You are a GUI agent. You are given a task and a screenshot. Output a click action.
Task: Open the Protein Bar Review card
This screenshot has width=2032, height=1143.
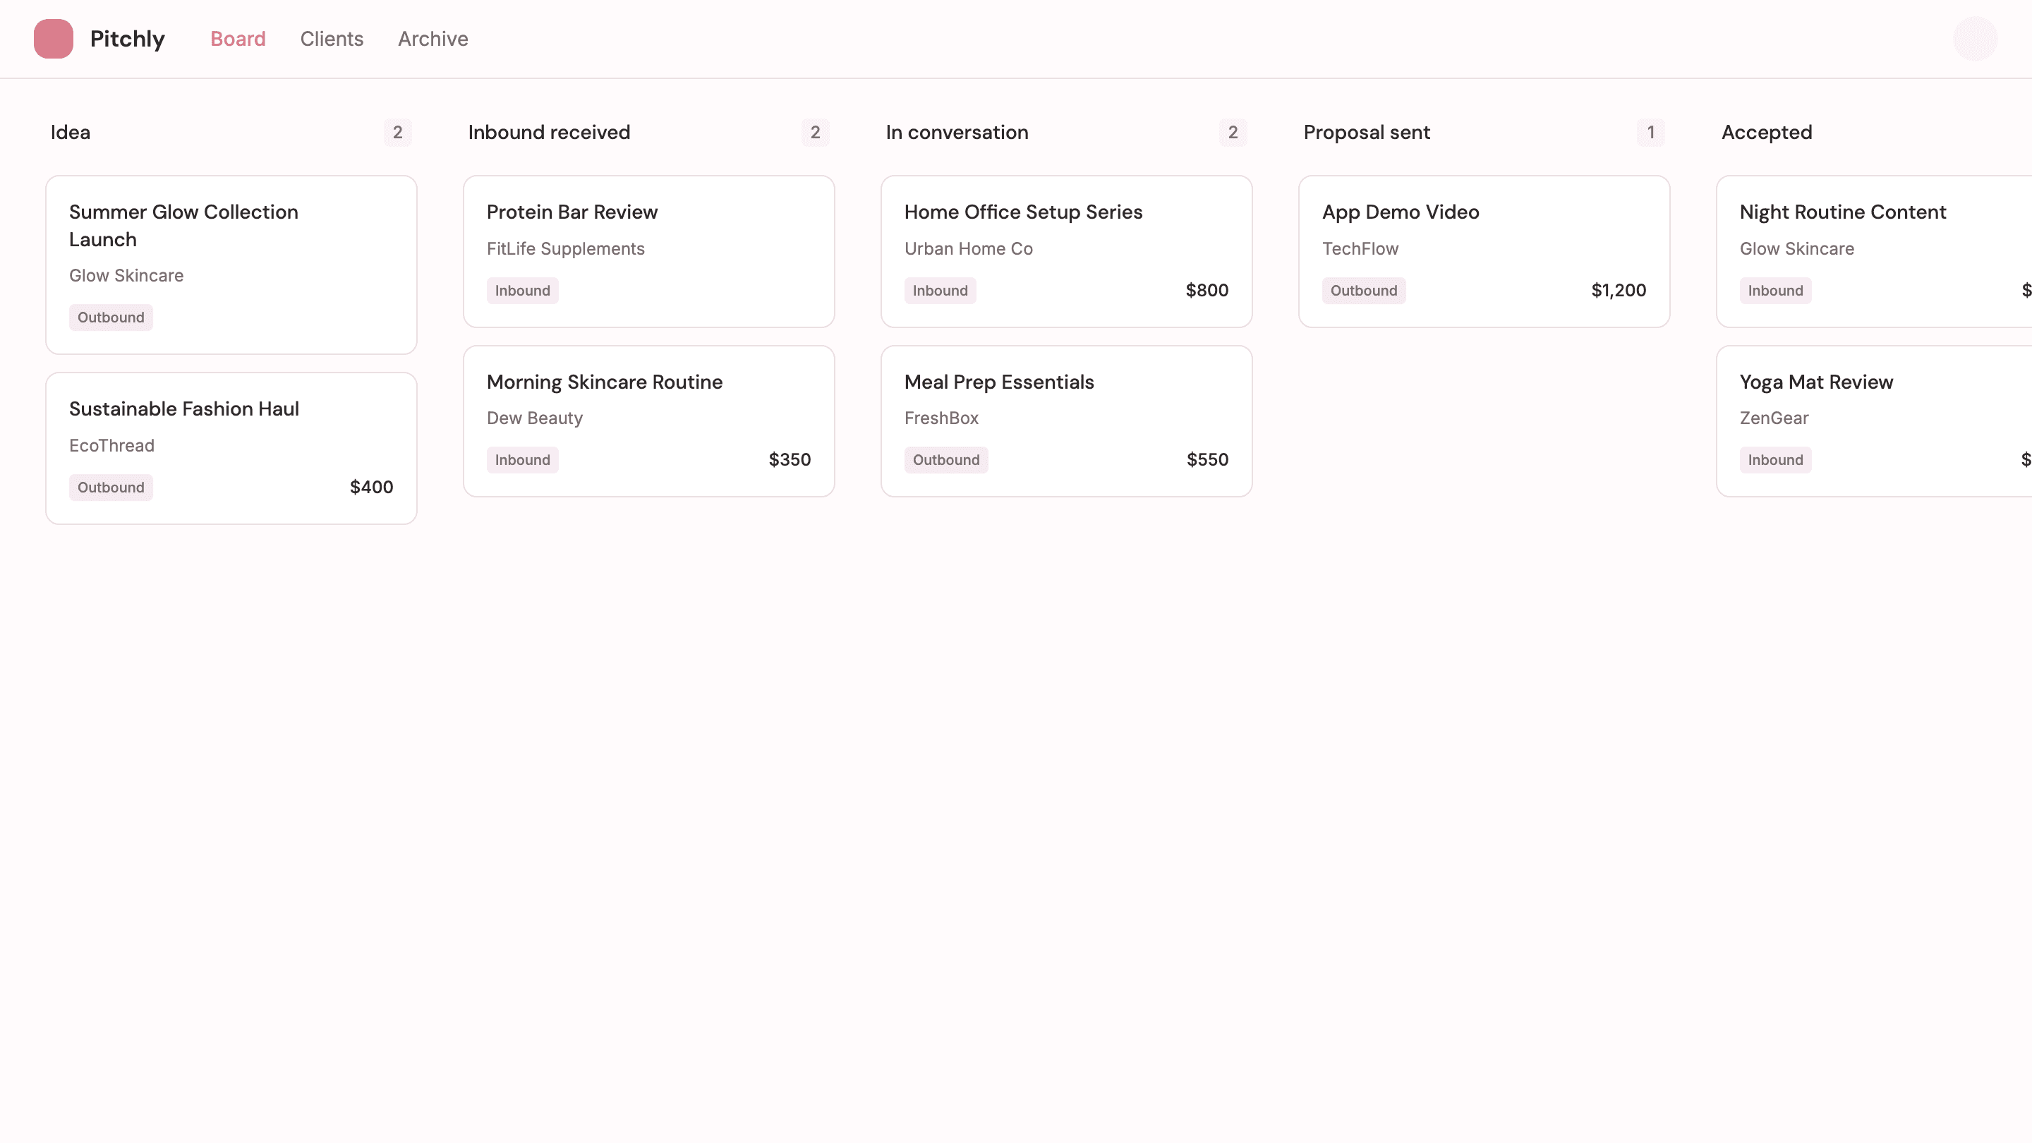click(648, 251)
